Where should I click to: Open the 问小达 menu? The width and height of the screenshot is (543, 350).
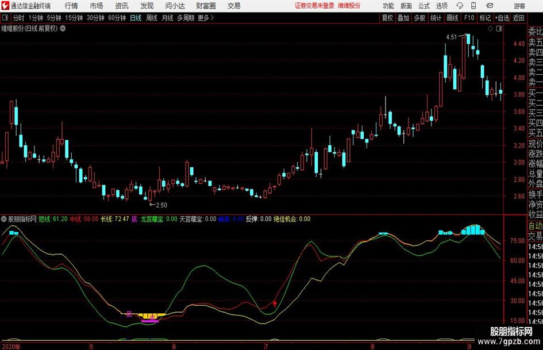(175, 6)
